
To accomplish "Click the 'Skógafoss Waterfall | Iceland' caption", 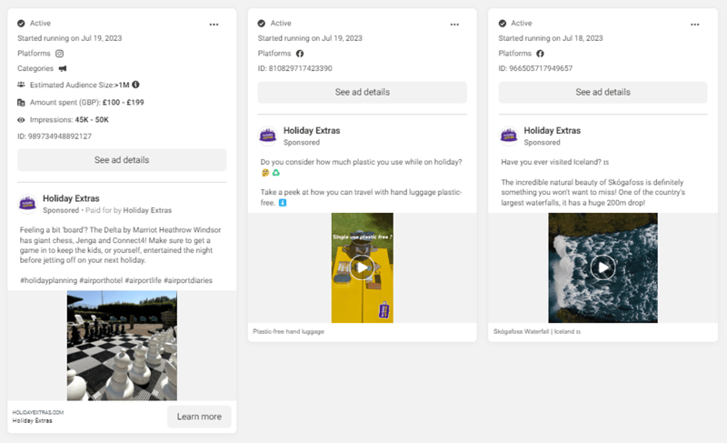I will point(537,332).
